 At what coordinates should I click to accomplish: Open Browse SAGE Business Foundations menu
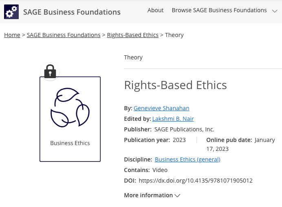(x=219, y=10)
